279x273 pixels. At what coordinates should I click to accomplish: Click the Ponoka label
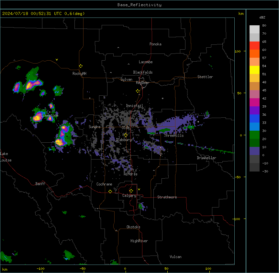tap(155, 44)
